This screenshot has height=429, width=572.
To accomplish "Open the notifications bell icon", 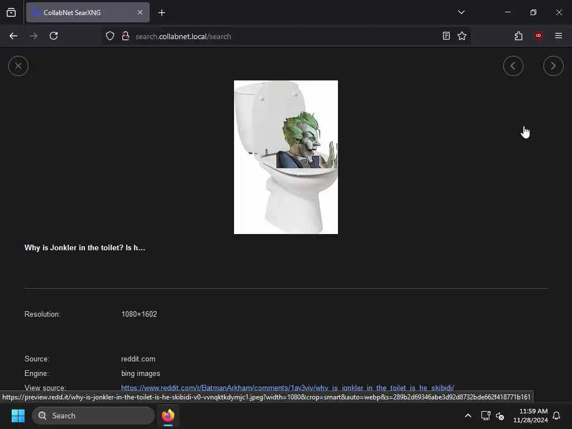I will tap(556, 416).
